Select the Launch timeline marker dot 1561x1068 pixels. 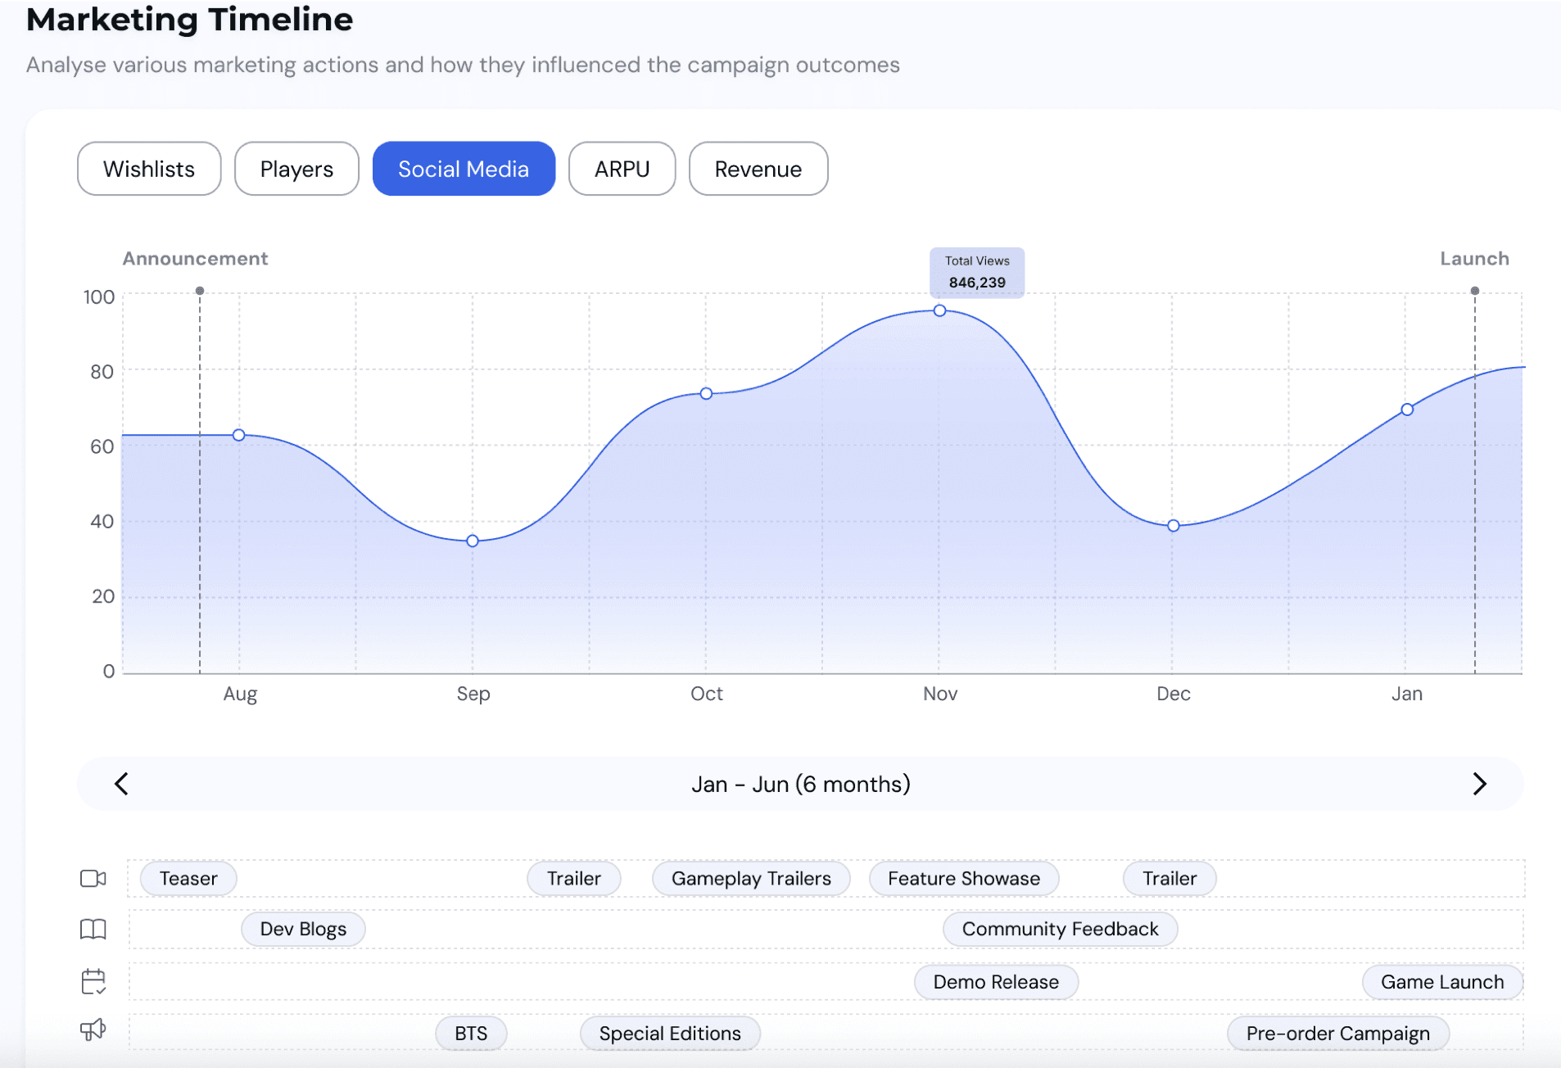pos(1475,291)
